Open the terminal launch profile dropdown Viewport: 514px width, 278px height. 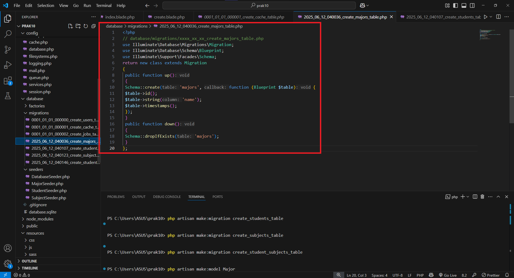coord(468,197)
